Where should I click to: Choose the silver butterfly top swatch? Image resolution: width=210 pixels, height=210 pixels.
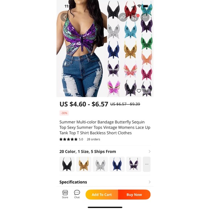point(100,164)
